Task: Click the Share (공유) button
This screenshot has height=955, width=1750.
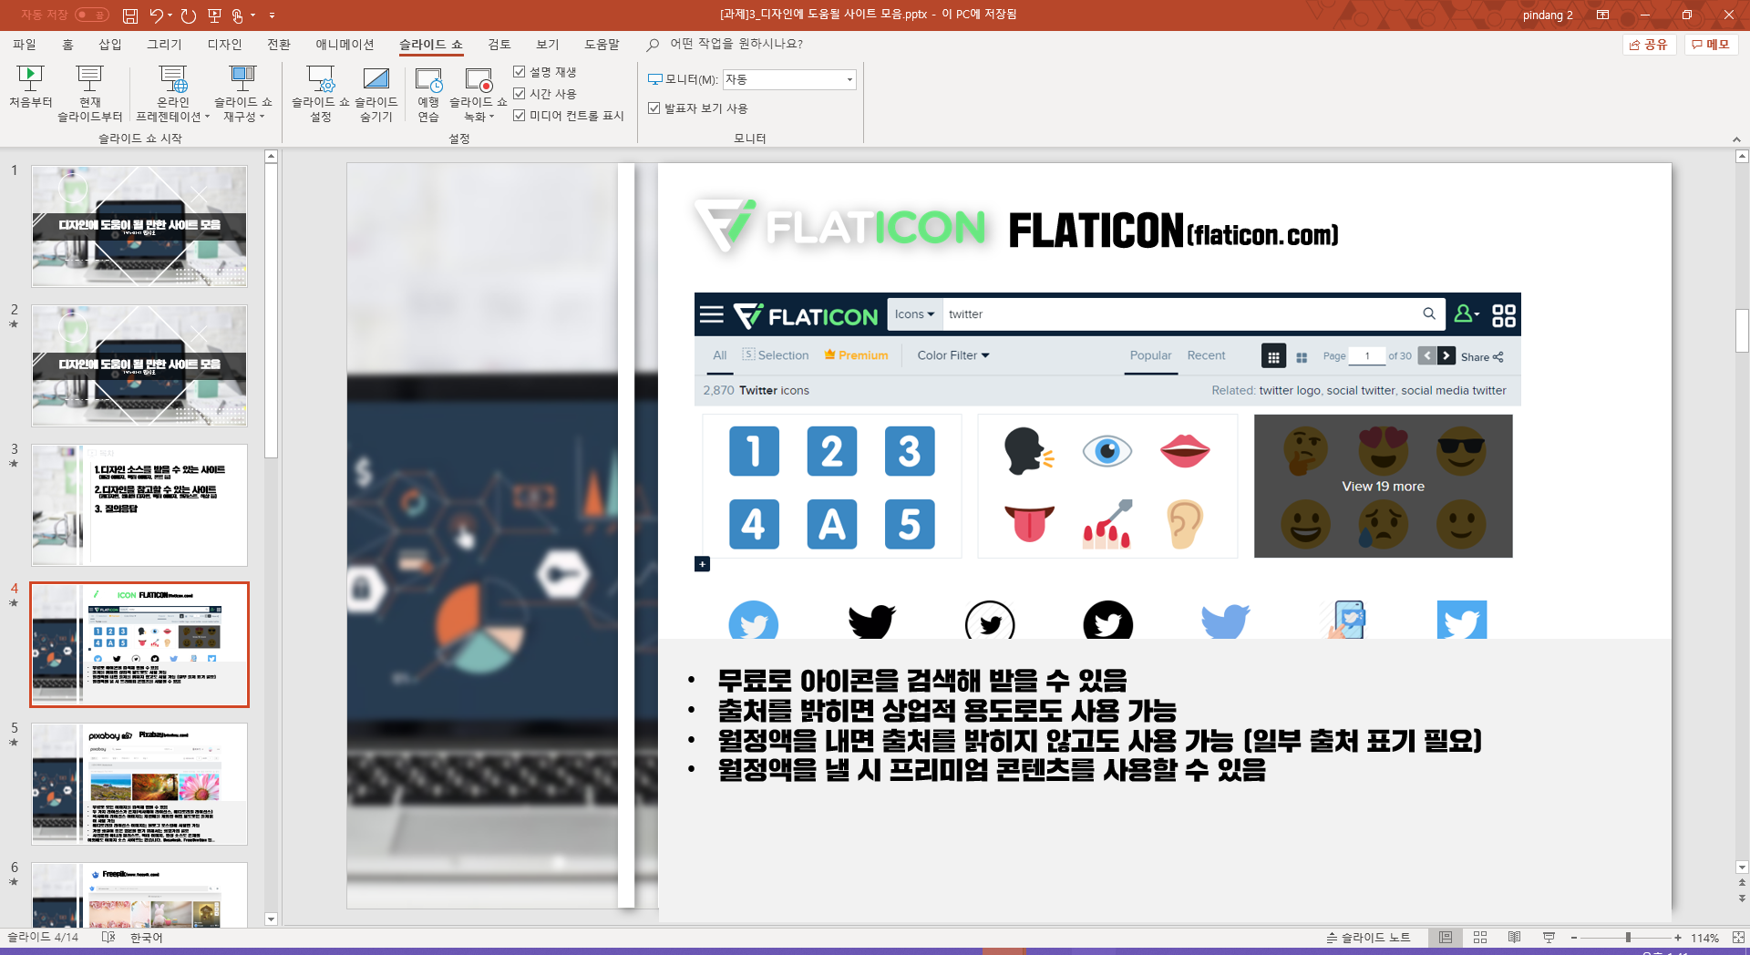Action: [x=1649, y=45]
